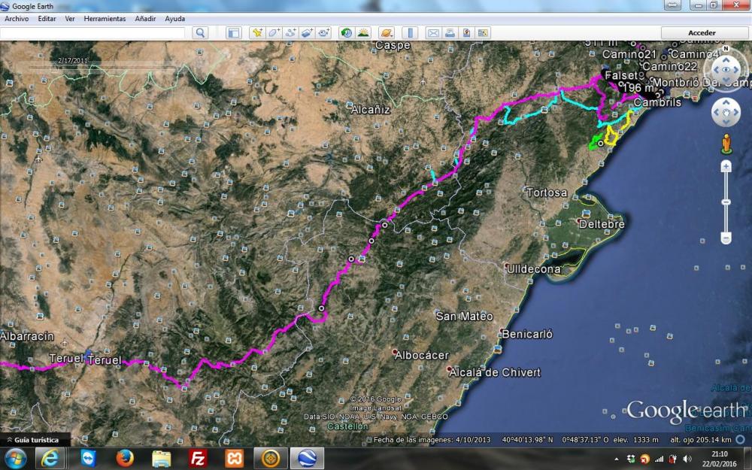Toggle historical imagery clock button

[x=346, y=33]
